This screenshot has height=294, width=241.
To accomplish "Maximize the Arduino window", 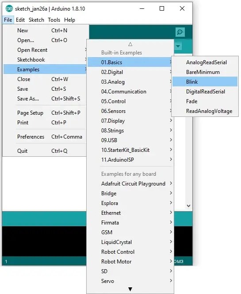I will point(162,8).
